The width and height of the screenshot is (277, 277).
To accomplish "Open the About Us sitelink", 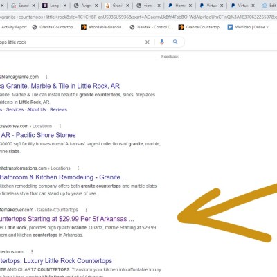I will (x=37, y=109).
